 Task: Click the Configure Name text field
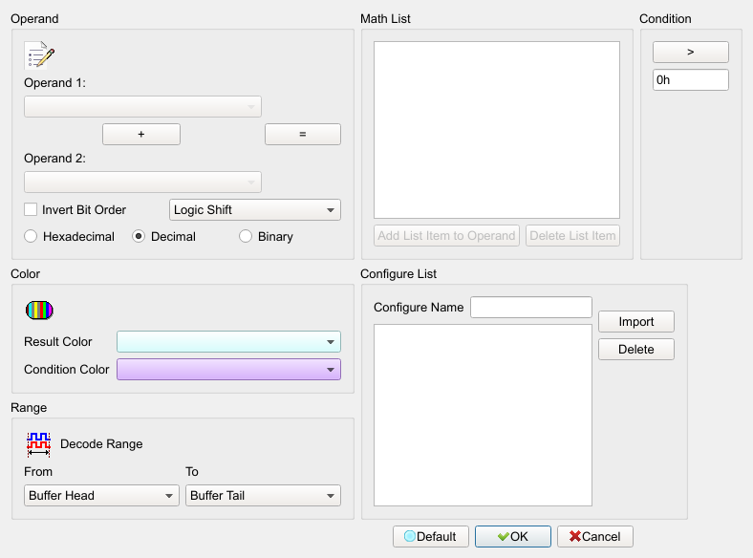531,308
